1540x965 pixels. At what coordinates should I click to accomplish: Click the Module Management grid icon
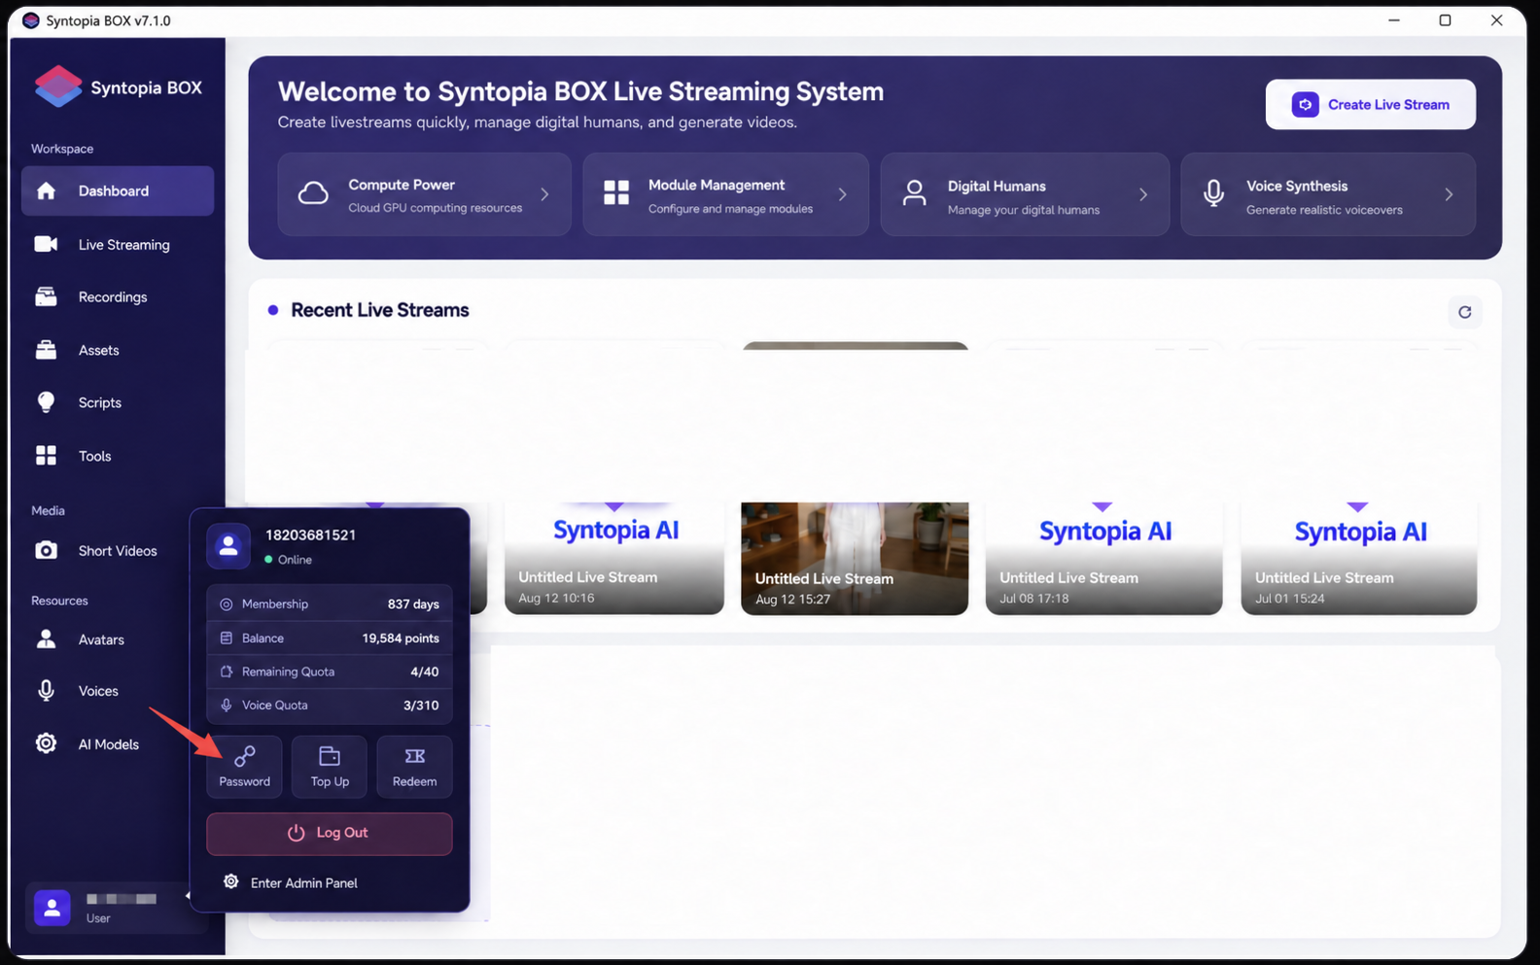pos(616,192)
